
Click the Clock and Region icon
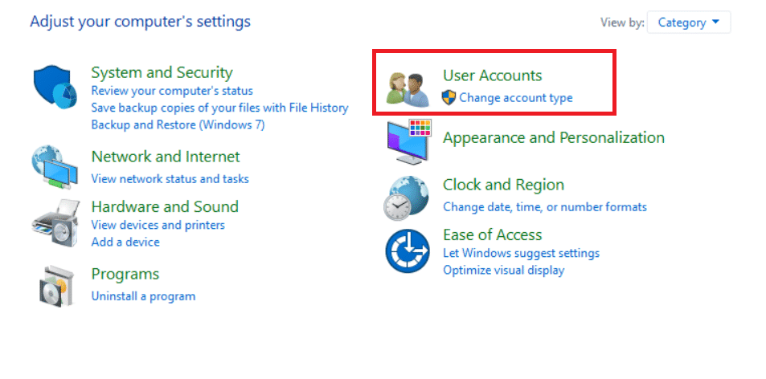coord(408,198)
